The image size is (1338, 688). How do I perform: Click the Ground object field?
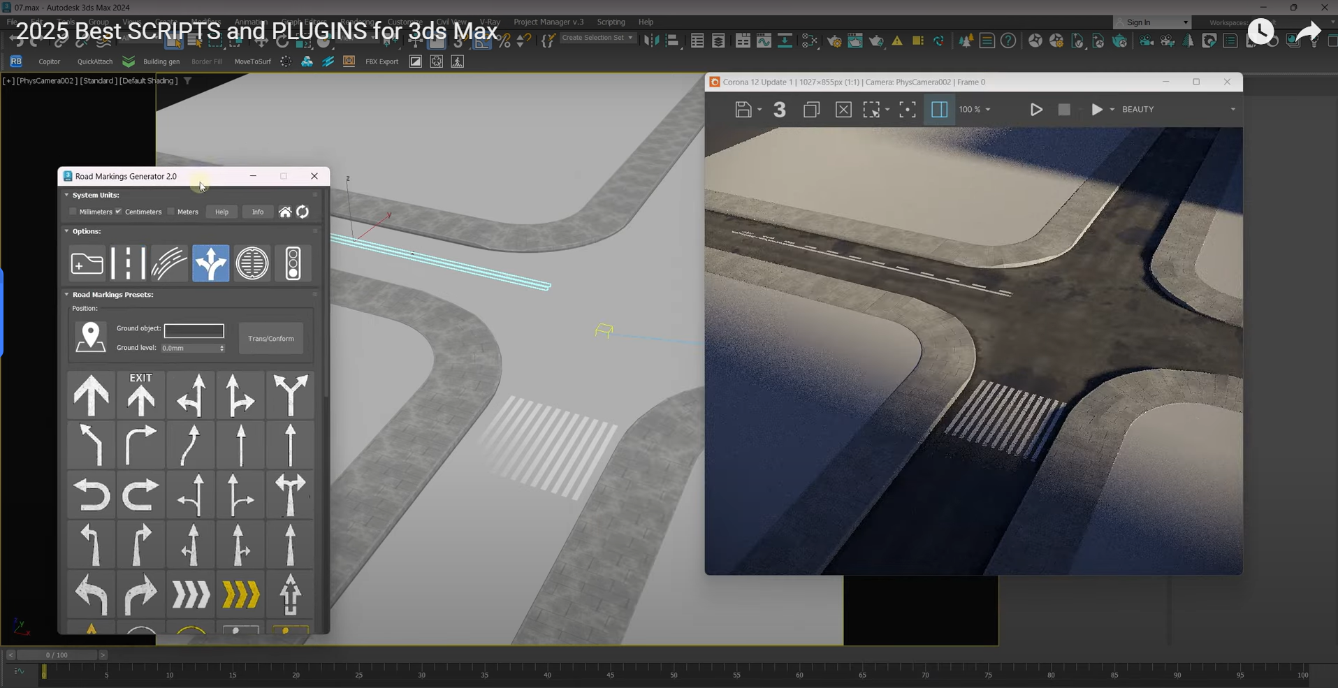point(194,330)
